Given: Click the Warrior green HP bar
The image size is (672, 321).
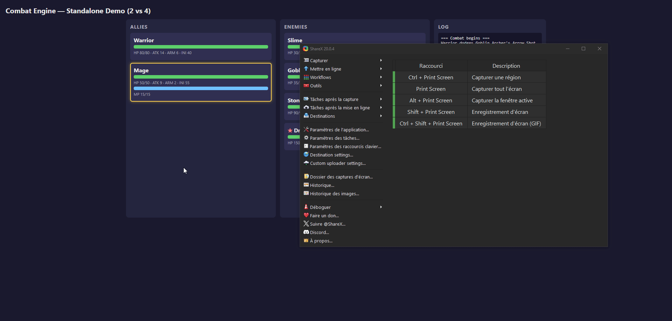Looking at the screenshot, I should click(x=201, y=47).
